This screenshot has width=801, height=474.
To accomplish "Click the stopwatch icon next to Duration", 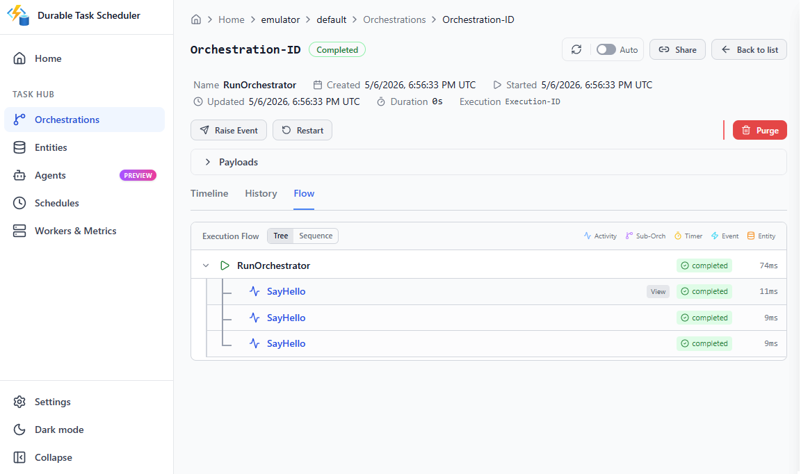I will [x=381, y=101].
